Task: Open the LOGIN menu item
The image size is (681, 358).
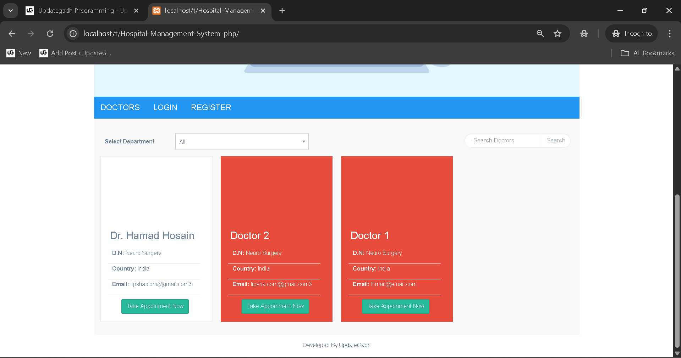Action: (x=165, y=107)
